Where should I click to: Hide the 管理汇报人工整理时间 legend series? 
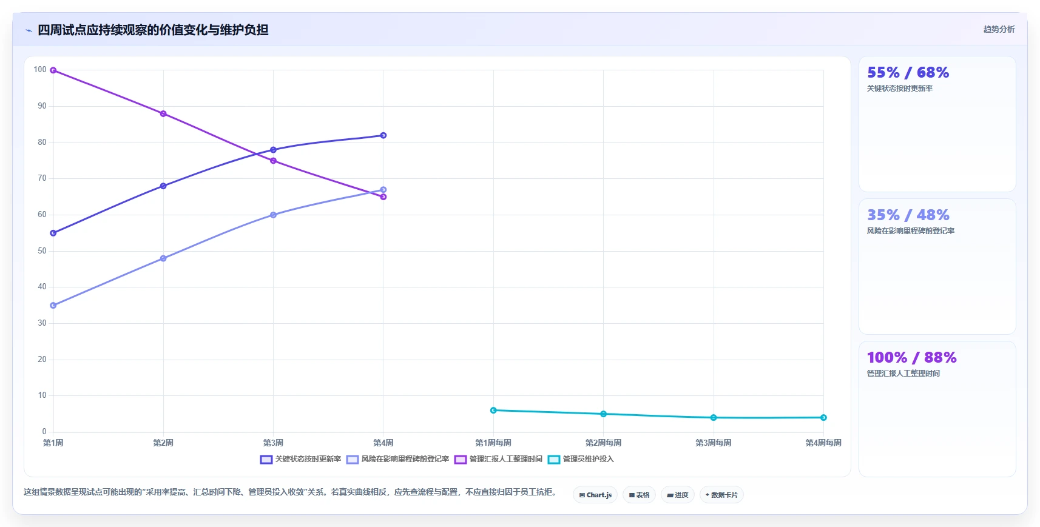[x=499, y=459]
